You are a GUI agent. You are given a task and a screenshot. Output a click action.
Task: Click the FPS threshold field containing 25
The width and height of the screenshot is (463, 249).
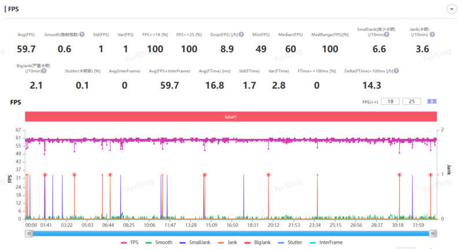(x=411, y=102)
